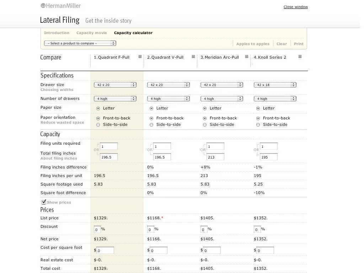Screen dimensions: 364x273
Task: Open Knoll Series 2 number of drawers dropdown
Action: click(275, 99)
